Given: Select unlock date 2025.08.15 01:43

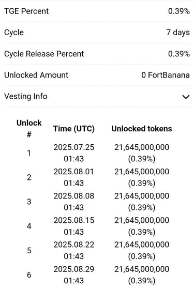Looking at the screenshot, I should 74,226.
